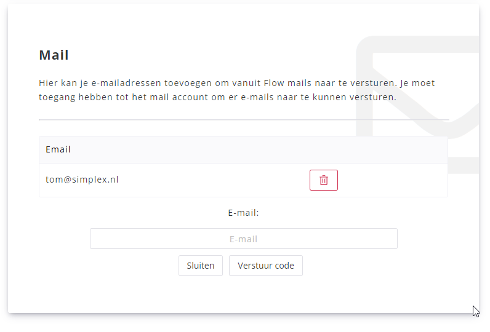490x332 pixels.
Task: Send the code with Verstuur code
Action: coord(265,266)
